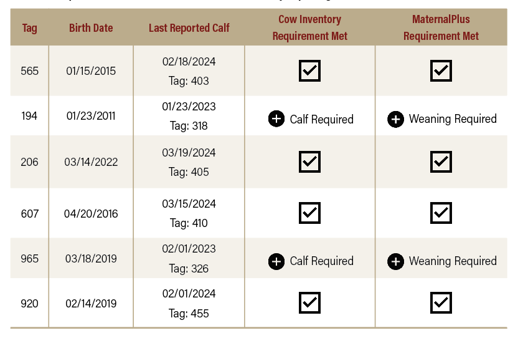Click Weaning Required text for tag 965

453,261
